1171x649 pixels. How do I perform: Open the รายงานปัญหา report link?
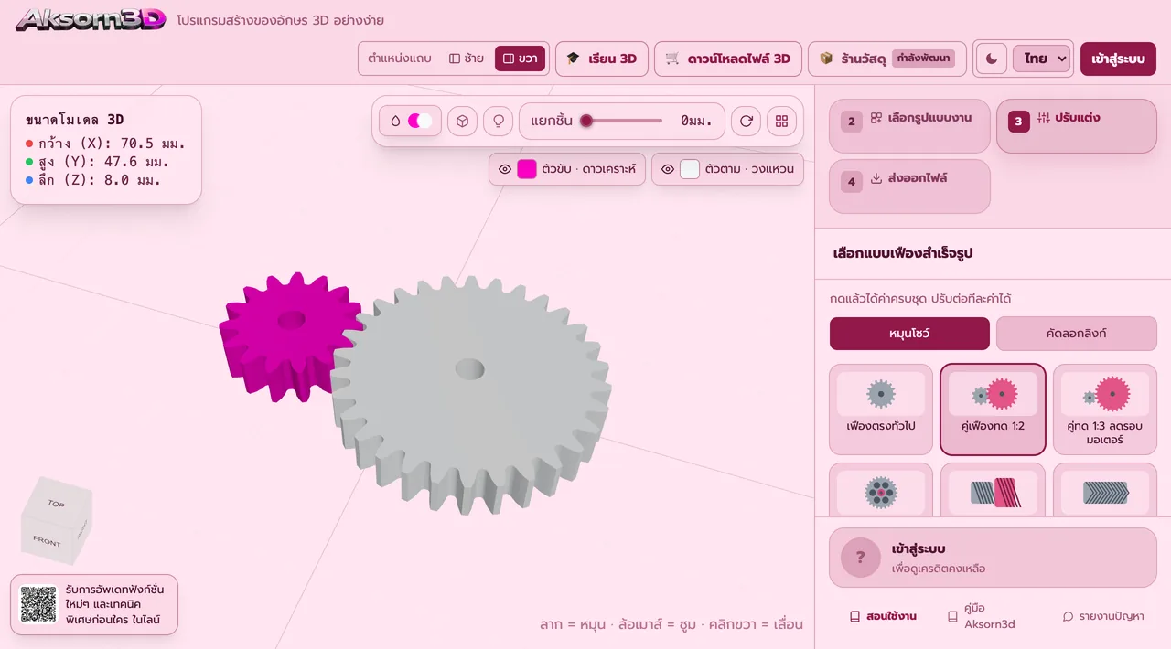1102,616
